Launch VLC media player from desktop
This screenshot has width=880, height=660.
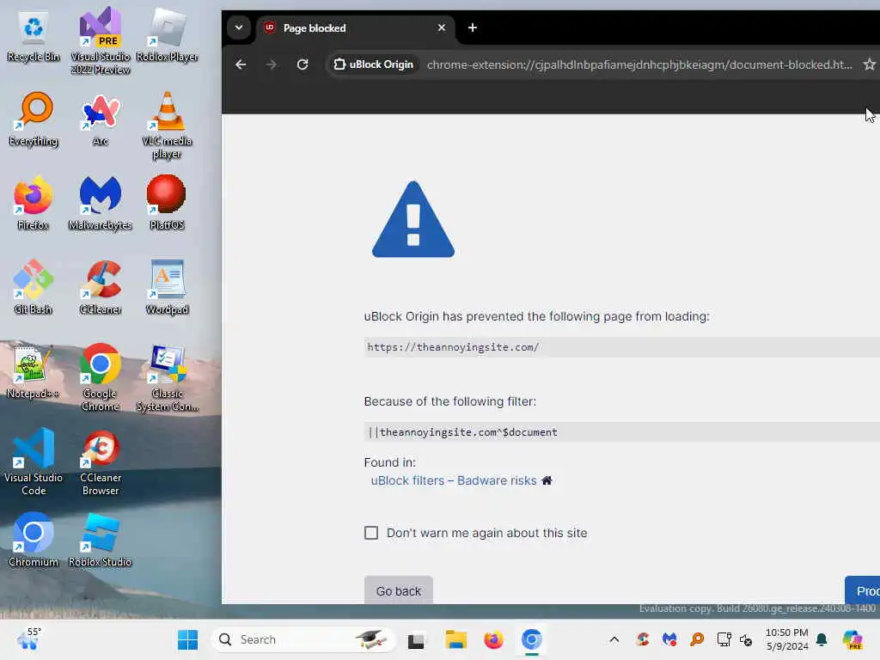tap(167, 125)
